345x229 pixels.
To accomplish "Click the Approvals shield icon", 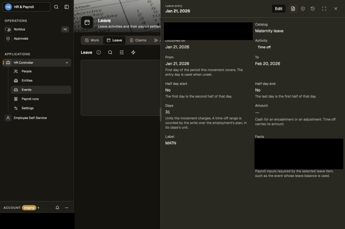I will (x=8, y=38).
